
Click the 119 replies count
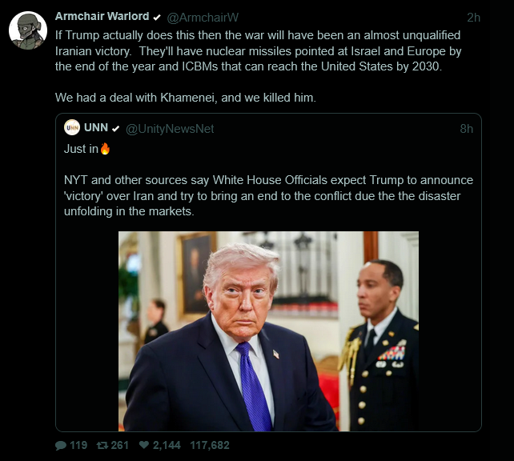pos(78,445)
